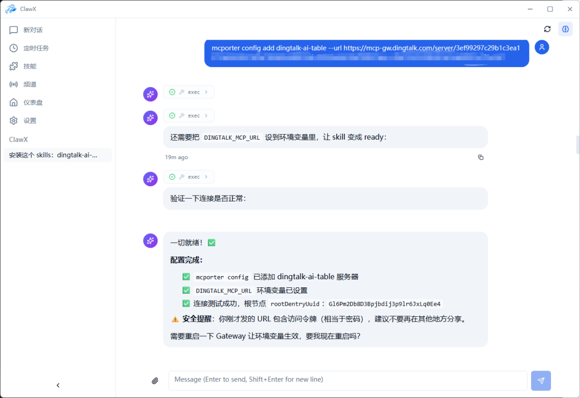Click the user avatar icon
The width and height of the screenshot is (580, 398).
click(542, 47)
